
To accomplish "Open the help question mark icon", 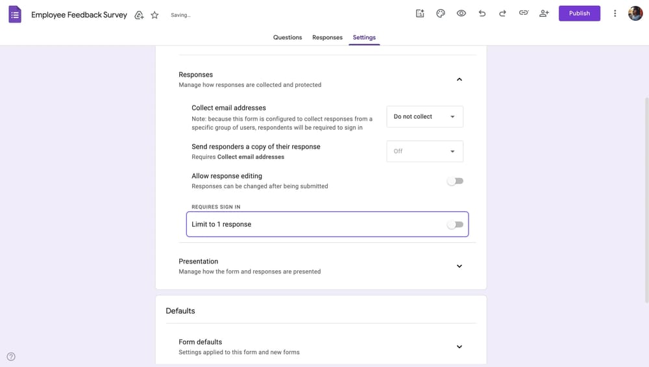I will (11, 357).
